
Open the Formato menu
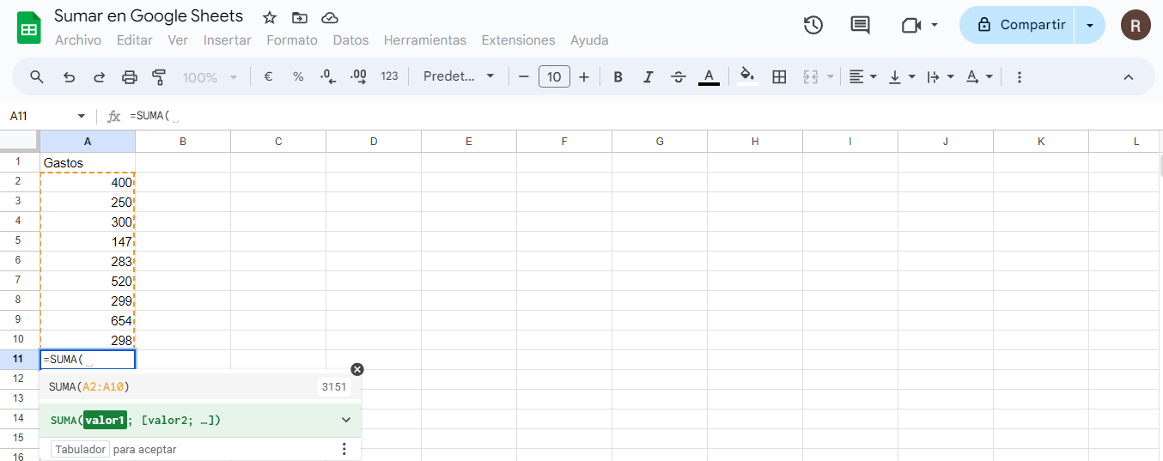click(292, 39)
